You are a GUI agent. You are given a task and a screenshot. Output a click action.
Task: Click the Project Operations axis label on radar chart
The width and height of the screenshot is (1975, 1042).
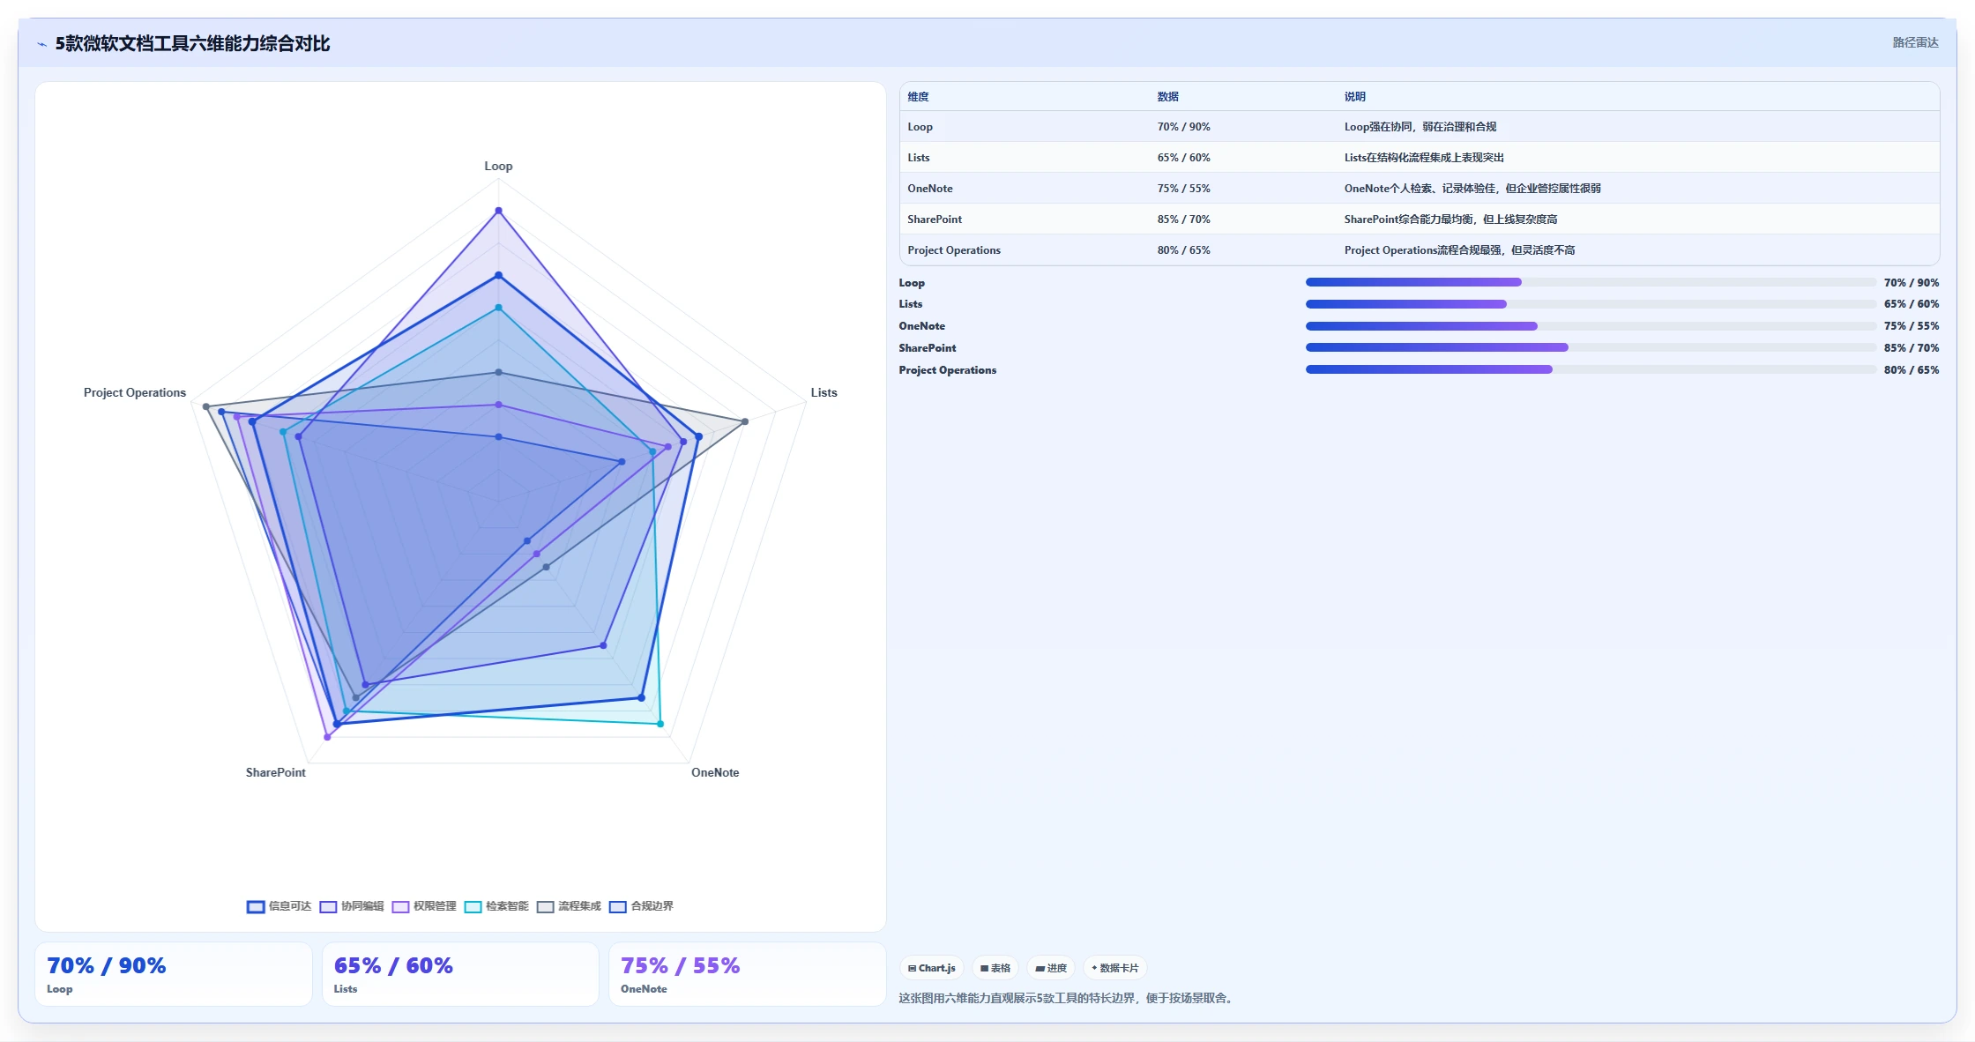[x=135, y=392]
